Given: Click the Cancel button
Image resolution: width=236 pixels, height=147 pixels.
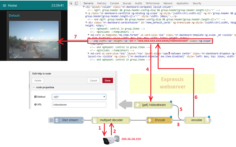Looking at the screenshot, I should click(93, 81).
